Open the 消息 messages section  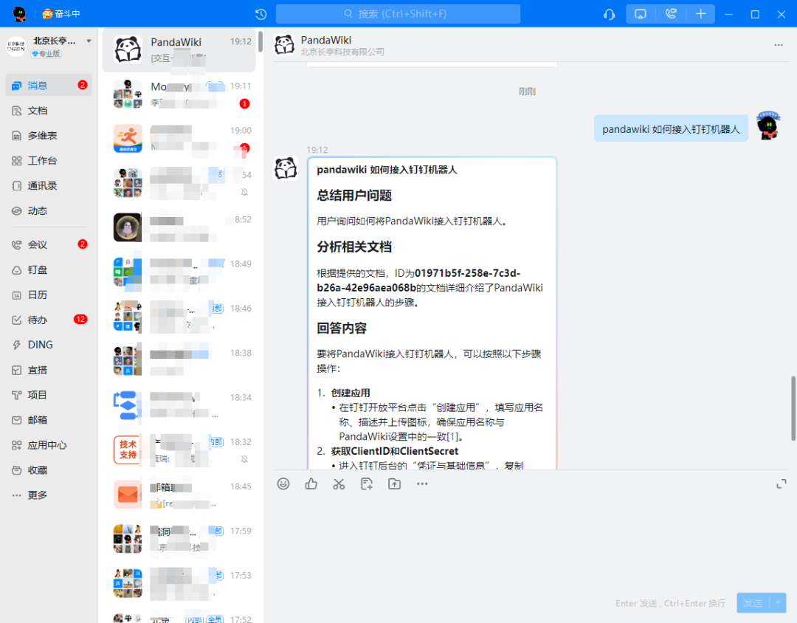coord(49,86)
